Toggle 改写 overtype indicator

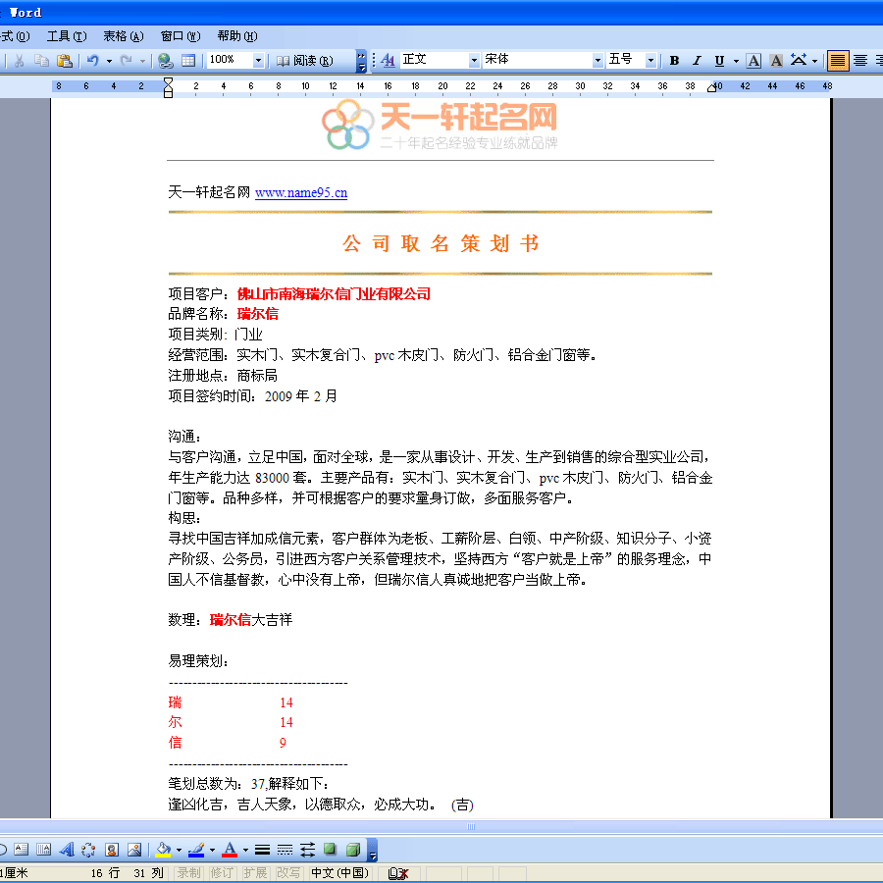pos(288,873)
